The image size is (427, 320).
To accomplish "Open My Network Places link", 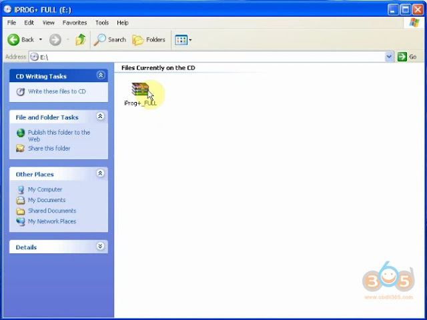I will pos(52,221).
